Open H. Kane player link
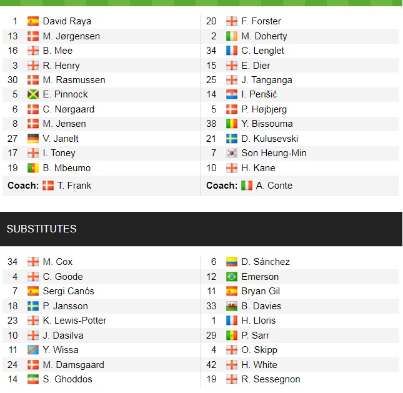403x393 pixels. tap(258, 168)
